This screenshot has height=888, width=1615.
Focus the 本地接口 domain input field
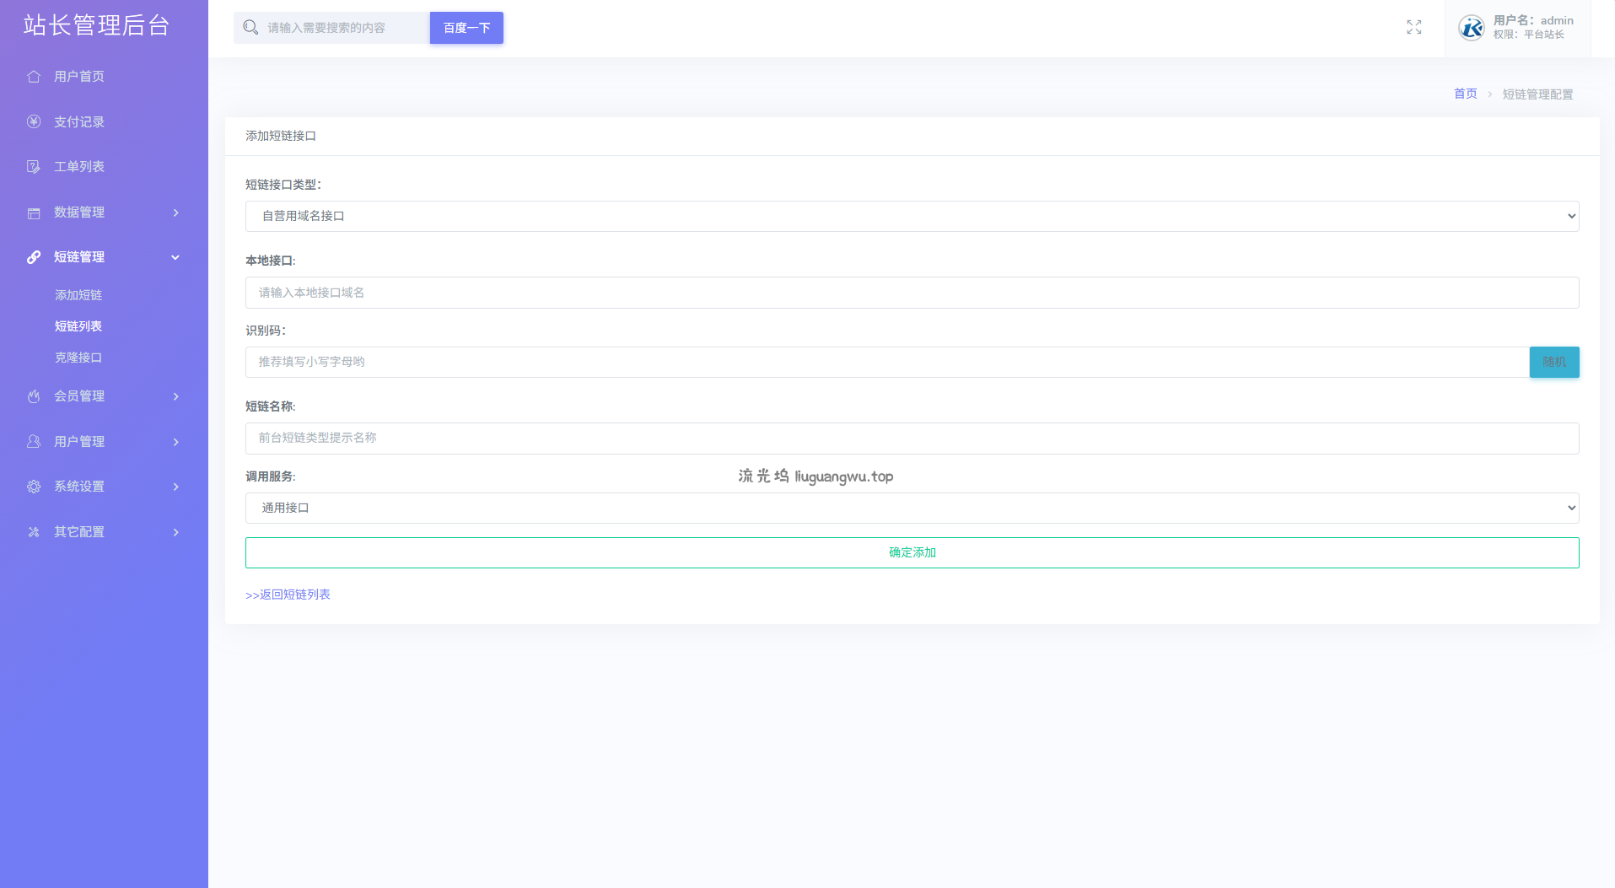912,293
